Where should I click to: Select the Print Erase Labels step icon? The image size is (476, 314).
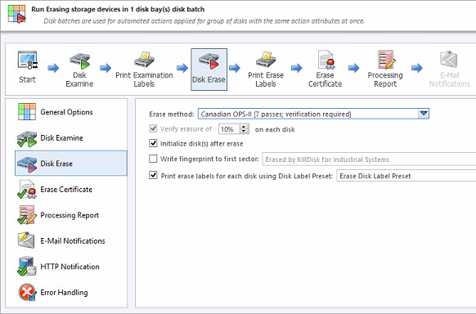pos(265,60)
